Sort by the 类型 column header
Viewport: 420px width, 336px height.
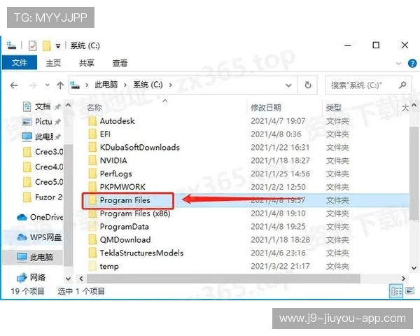point(333,108)
